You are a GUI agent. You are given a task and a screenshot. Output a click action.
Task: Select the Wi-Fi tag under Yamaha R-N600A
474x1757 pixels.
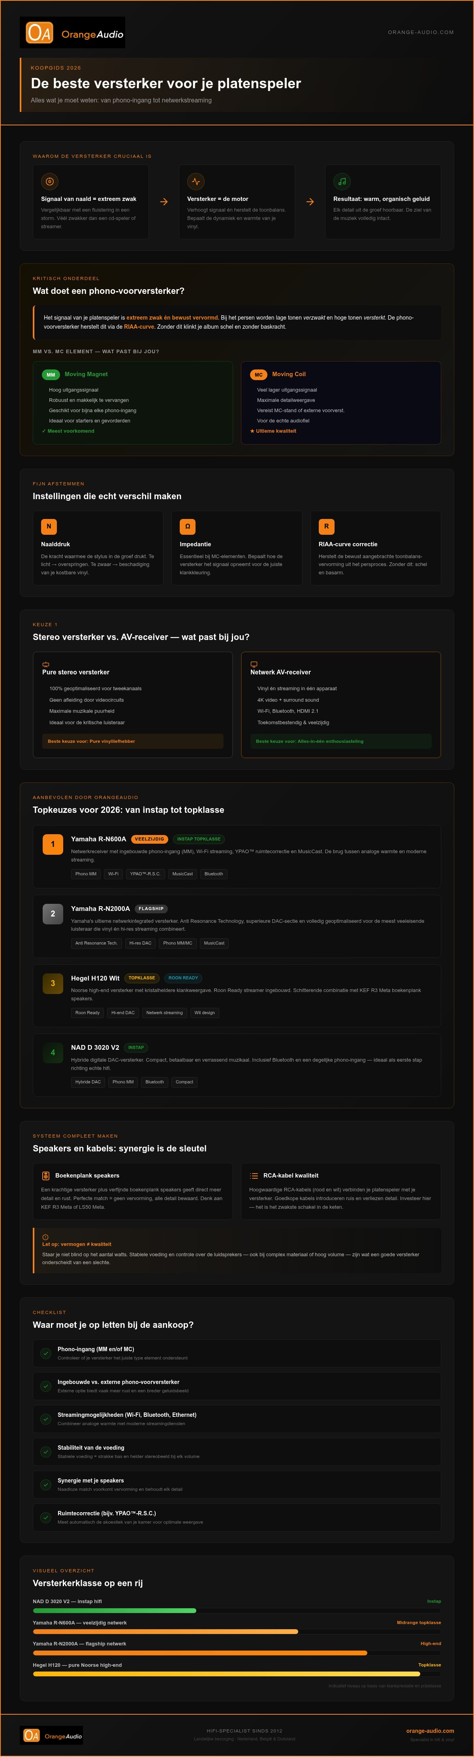coord(113,874)
